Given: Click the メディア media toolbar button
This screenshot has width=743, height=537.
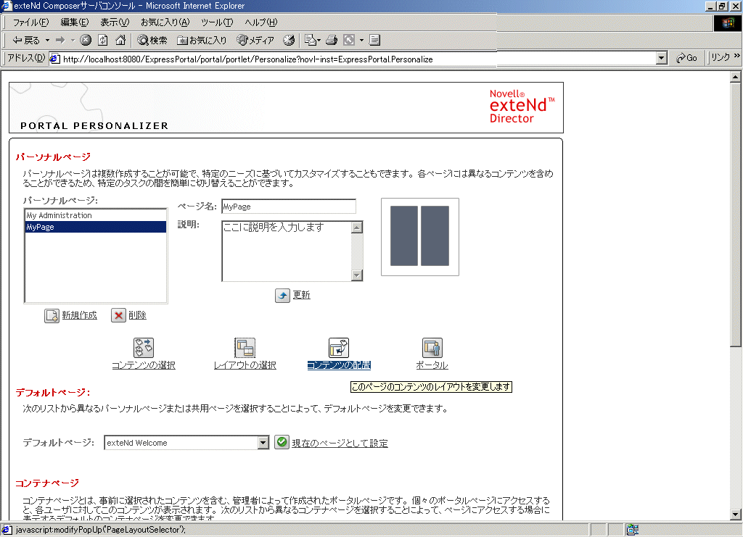Looking at the screenshot, I should [x=255, y=40].
